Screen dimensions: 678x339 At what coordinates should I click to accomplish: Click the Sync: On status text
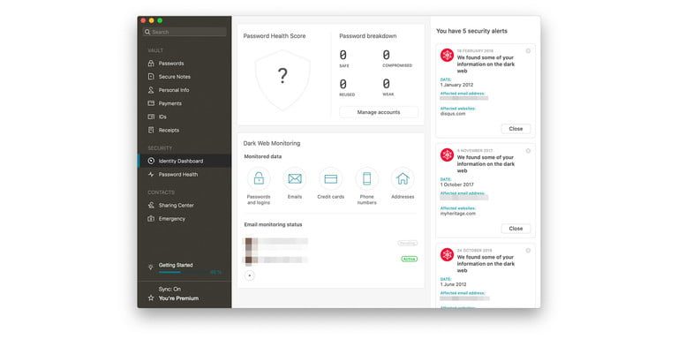pos(169,289)
